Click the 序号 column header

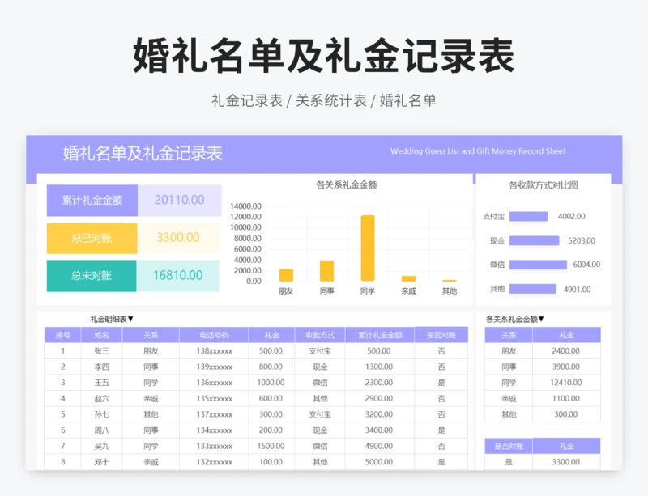pyautogui.click(x=63, y=335)
